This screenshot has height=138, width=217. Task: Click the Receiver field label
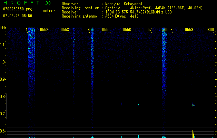pos(70,12)
